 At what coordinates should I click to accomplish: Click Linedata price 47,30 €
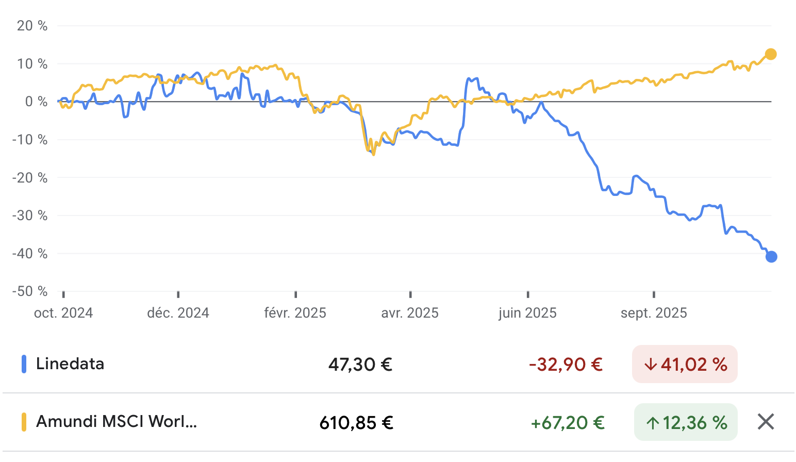click(x=360, y=365)
